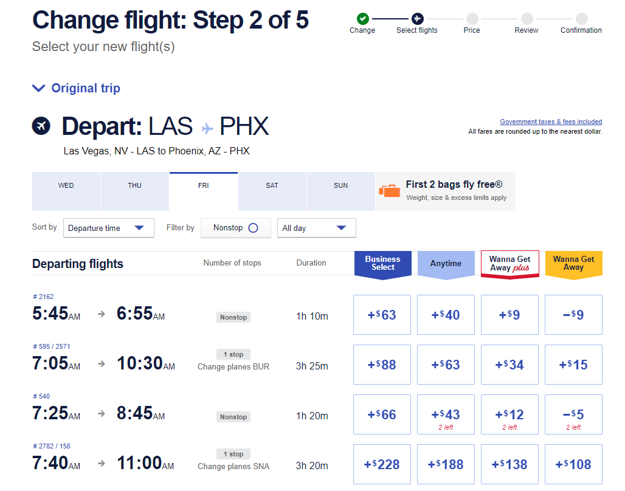Click the Wanna Get Away column header banner
This screenshot has width=625, height=491.
573,264
